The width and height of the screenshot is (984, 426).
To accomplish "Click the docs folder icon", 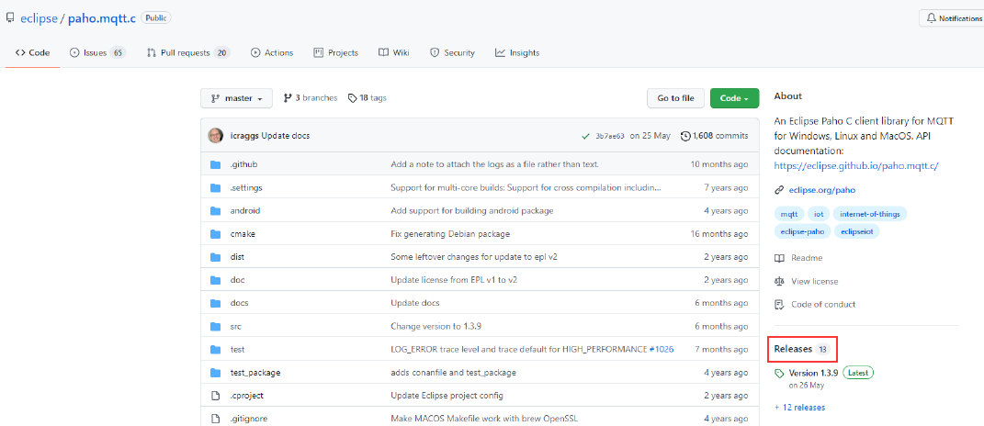I will (x=216, y=303).
